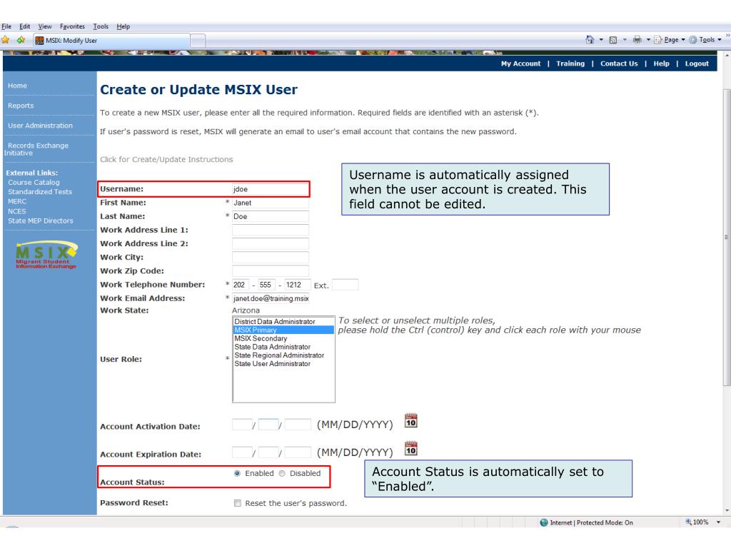Open the Tools menu in menu bar
Image resolution: width=731 pixels, height=548 pixels.
tap(100, 26)
